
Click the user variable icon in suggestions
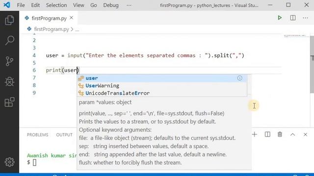(x=81, y=78)
